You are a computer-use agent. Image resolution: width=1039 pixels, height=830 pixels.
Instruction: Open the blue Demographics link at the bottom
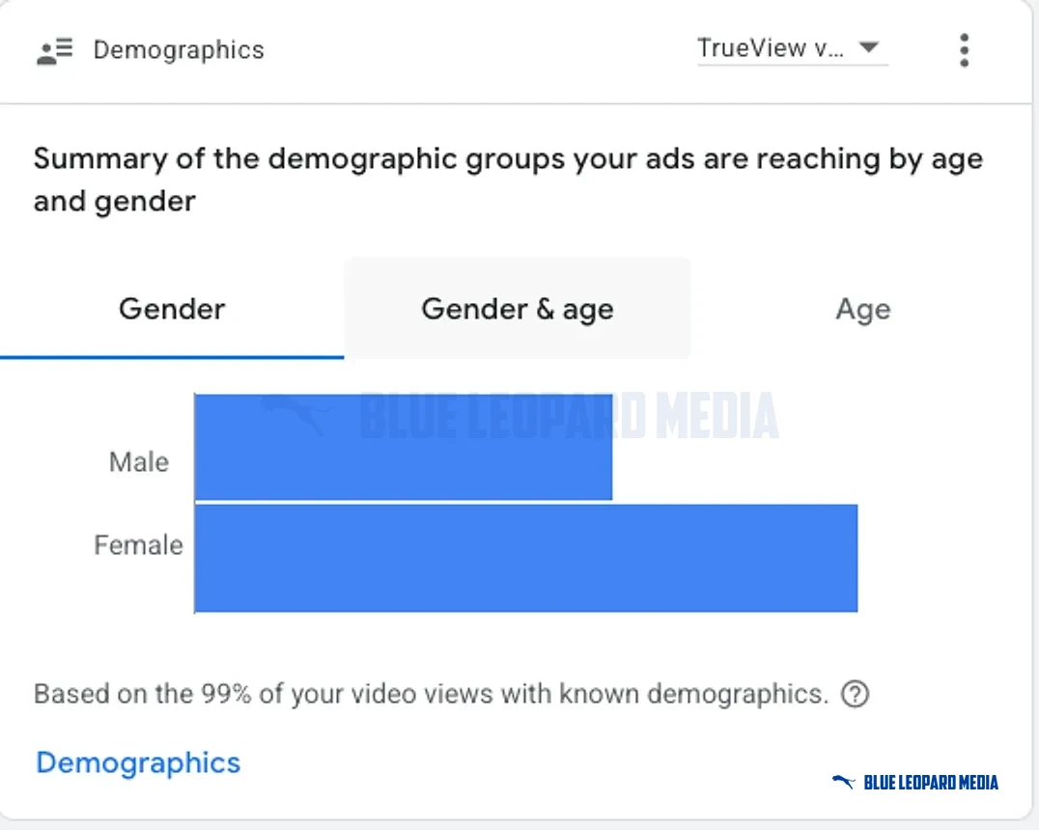click(x=138, y=763)
